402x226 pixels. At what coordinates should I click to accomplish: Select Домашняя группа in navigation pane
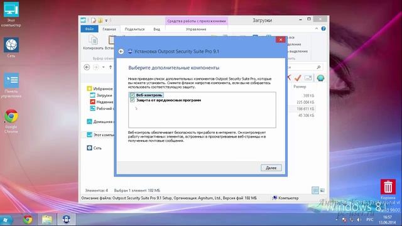(x=100, y=122)
